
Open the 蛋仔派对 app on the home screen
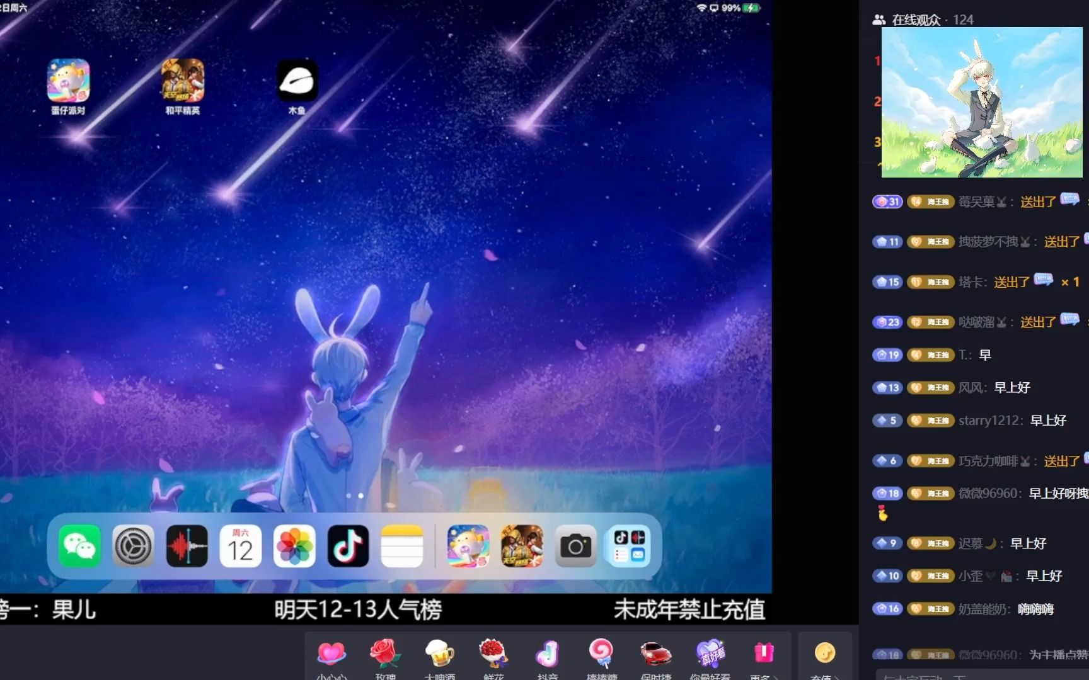tap(68, 81)
